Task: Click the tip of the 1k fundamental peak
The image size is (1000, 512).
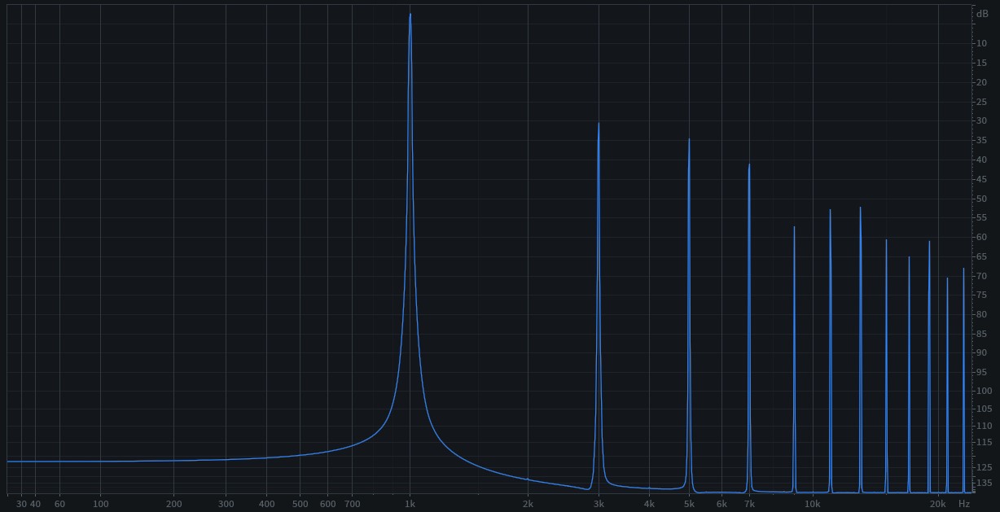Action: pos(410,14)
